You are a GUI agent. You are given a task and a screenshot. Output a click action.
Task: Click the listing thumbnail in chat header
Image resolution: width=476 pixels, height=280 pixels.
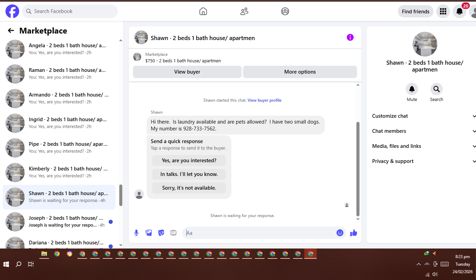coord(137,57)
